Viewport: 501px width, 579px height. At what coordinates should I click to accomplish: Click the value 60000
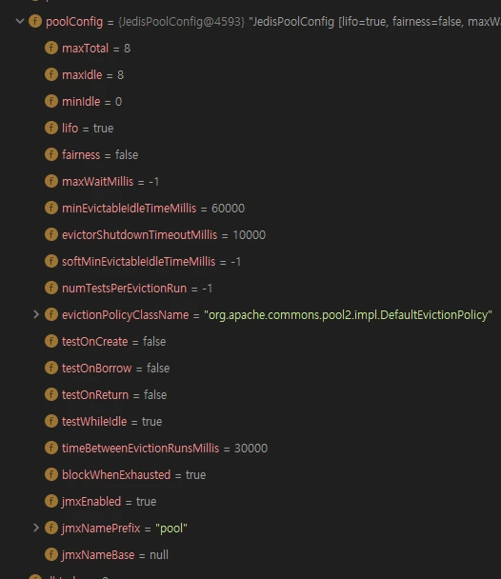click(228, 209)
